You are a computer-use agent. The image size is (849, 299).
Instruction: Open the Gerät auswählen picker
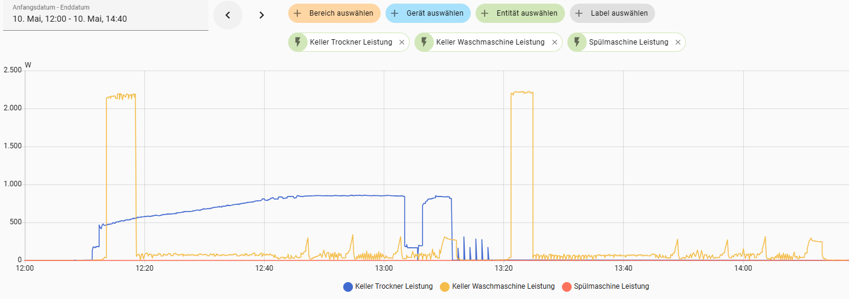click(x=428, y=13)
